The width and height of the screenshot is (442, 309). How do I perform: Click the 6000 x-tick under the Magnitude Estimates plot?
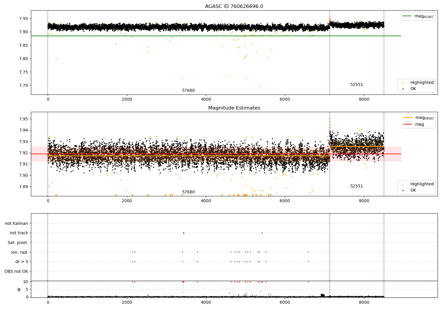click(x=285, y=201)
